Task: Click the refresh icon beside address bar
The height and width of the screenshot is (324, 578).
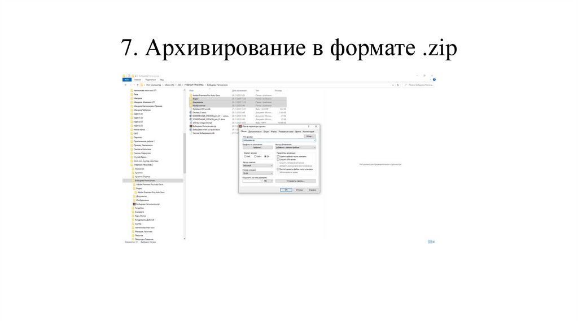Action: tap(398, 85)
